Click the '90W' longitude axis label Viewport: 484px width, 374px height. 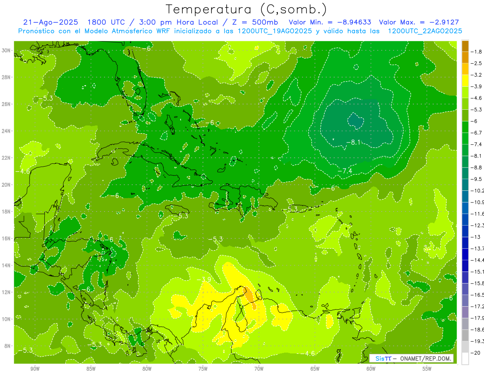pos(35,369)
